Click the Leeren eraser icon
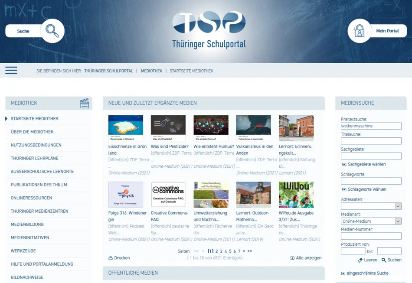Screen dimensions: 412x283 [360, 260]
